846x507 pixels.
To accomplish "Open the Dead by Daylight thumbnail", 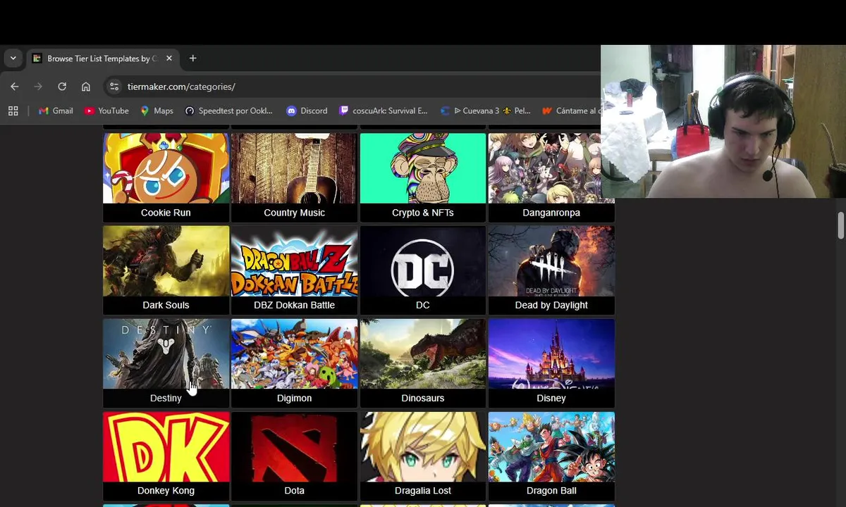I will coord(551,261).
